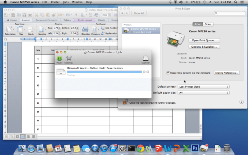Click the Print Layout view button in Word
The image size is (248, 155).
(x=23, y=137)
